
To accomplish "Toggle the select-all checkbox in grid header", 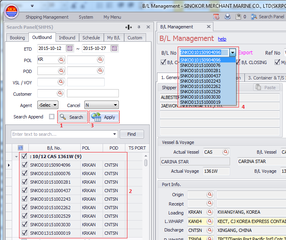I will pos(20,148).
